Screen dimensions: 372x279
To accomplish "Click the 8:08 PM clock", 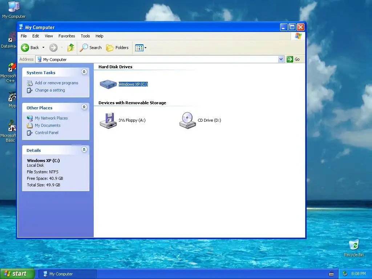I will pos(359,274).
